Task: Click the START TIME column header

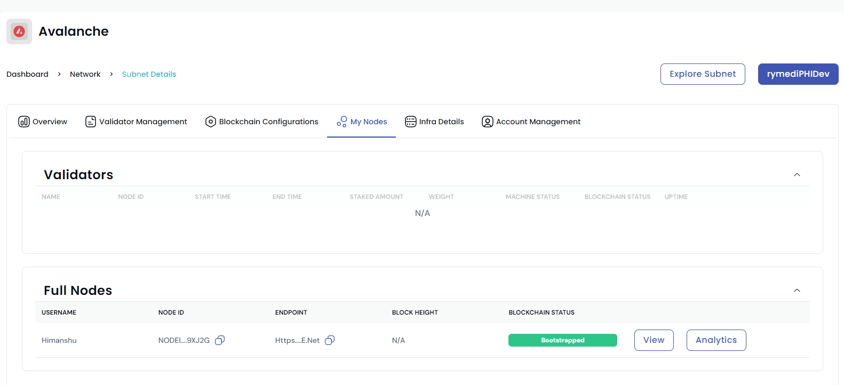Action: coord(213,197)
